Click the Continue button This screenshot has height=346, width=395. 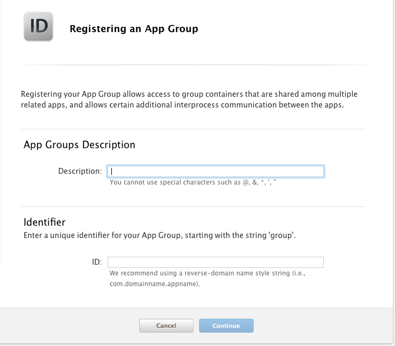(x=226, y=326)
